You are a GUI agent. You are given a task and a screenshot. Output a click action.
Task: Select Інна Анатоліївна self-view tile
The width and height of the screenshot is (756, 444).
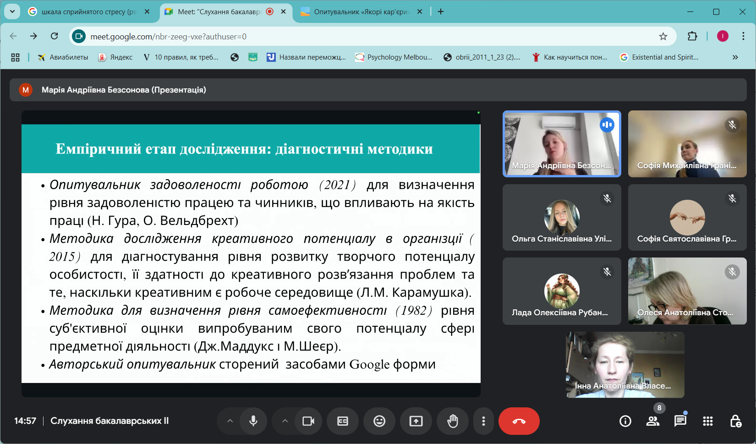tap(625, 365)
